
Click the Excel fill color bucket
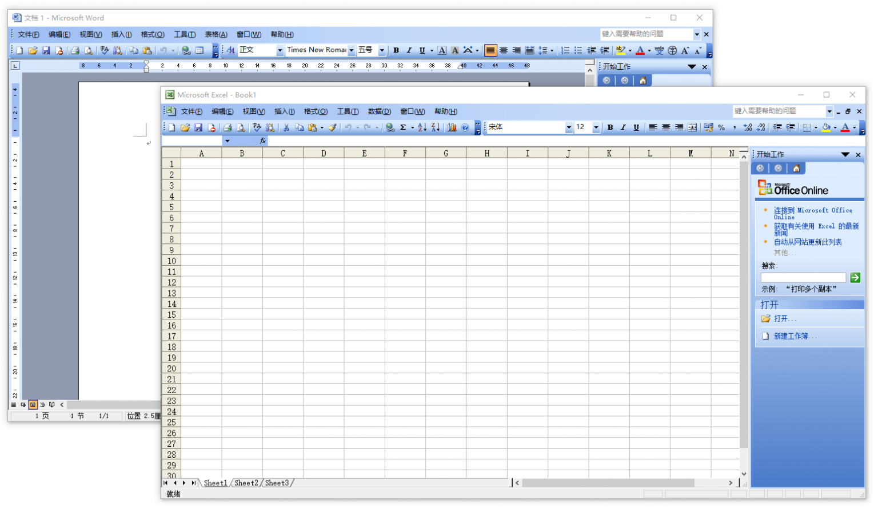point(825,127)
